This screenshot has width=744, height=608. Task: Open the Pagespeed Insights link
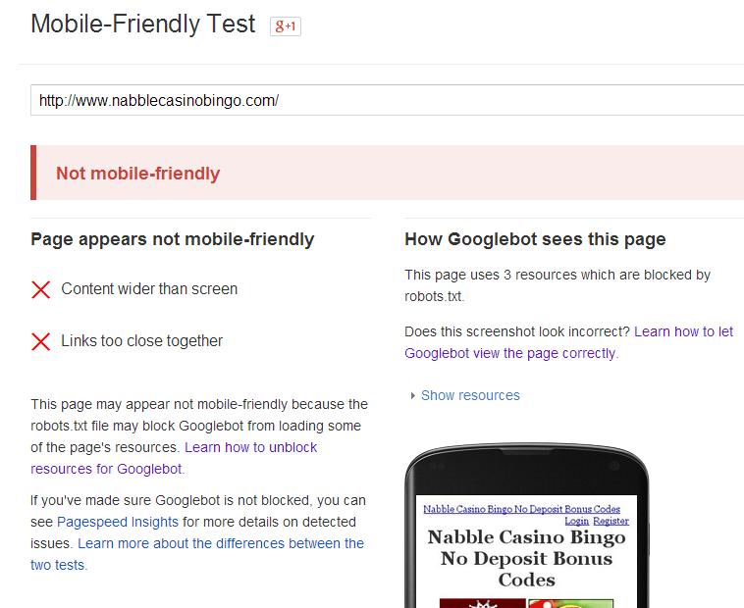point(117,522)
